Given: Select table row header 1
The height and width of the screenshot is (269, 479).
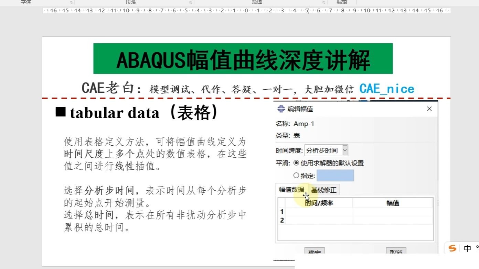Looking at the screenshot, I should [x=282, y=212].
